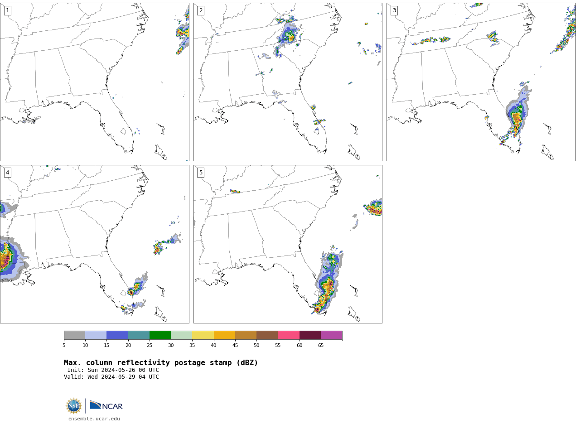Select ensemble member 4 map panel
This screenshot has width=580, height=424.
[94, 244]
